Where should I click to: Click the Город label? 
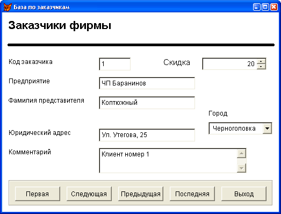pyautogui.click(x=218, y=113)
